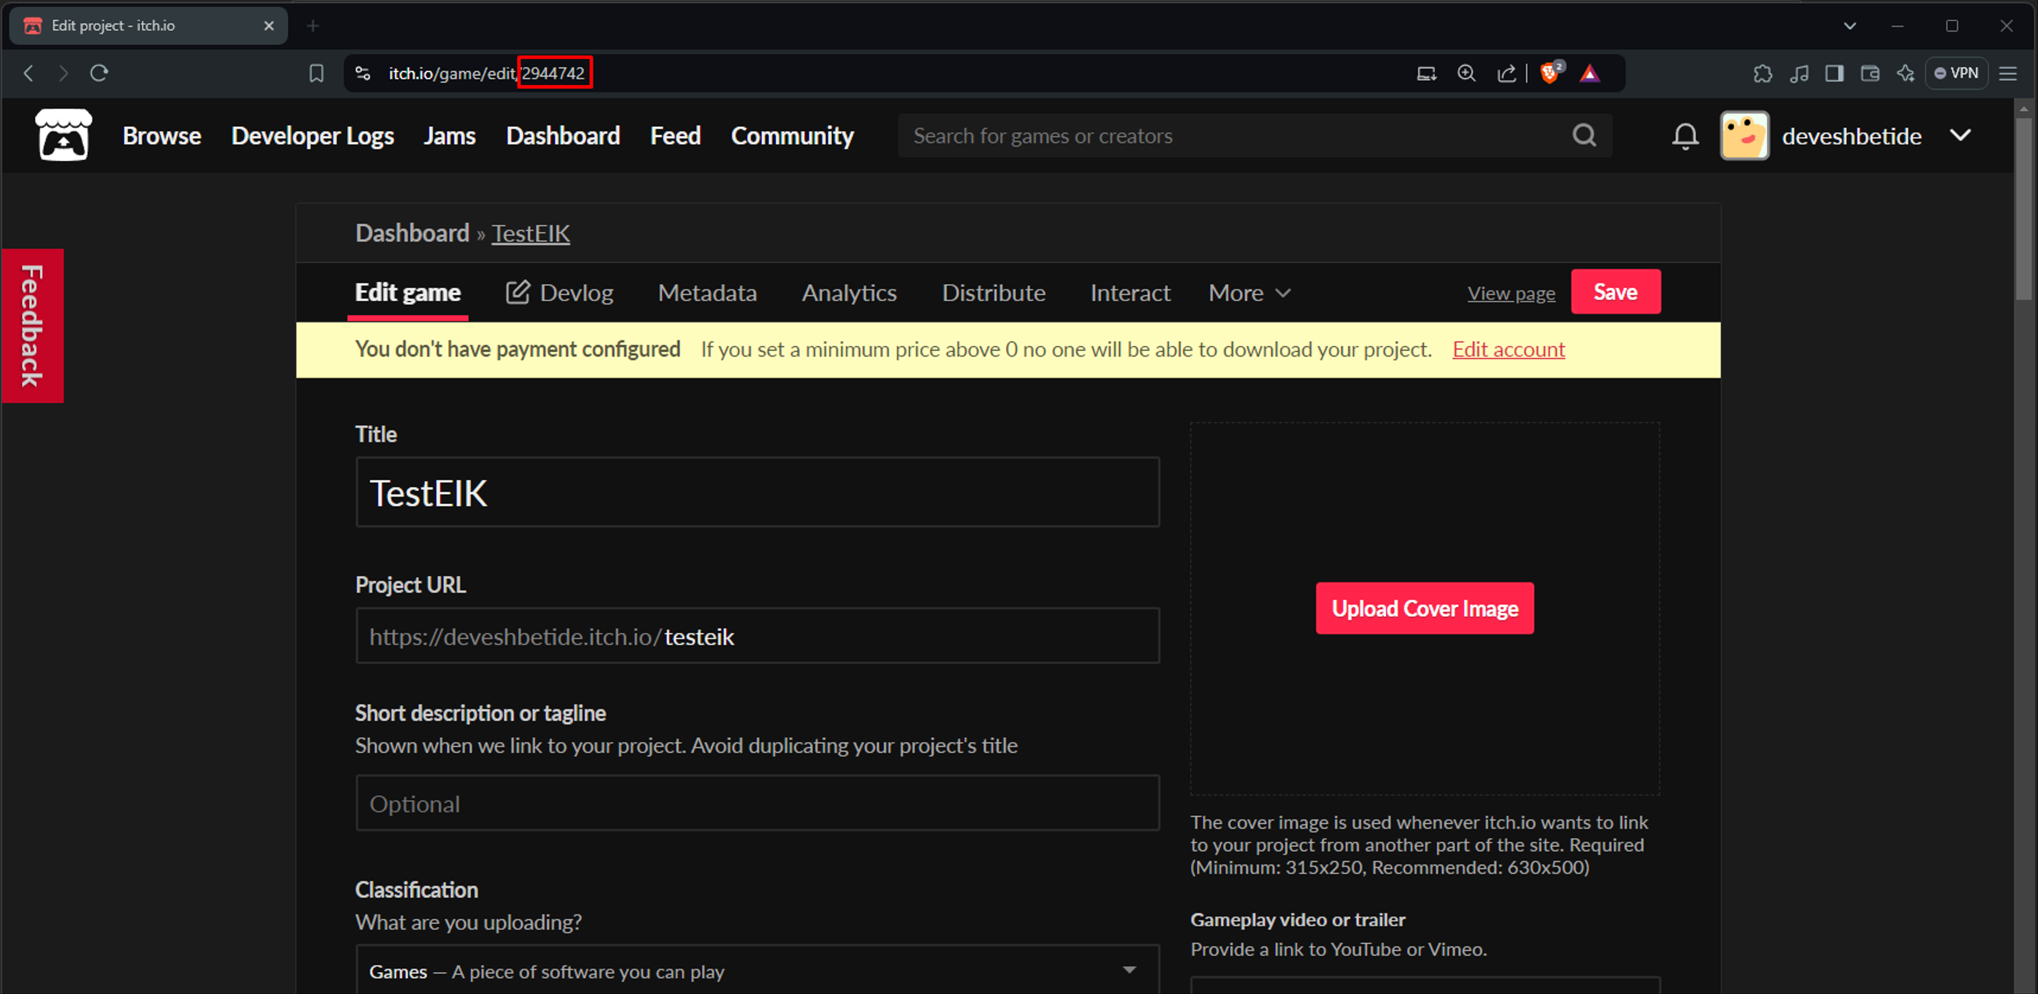Click the deveshbetide avatar image
The image size is (2038, 994).
coord(1743,136)
